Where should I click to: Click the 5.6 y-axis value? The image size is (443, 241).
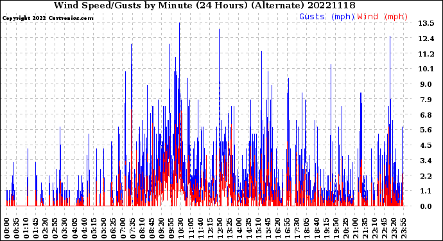426,130
